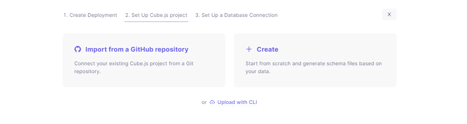Click the underline beneath the active step tab
This screenshot has width=467, height=124.
[x=156, y=21]
